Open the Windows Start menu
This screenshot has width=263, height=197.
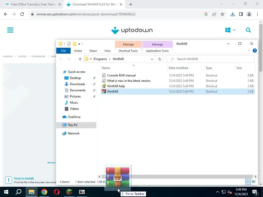point(6,192)
